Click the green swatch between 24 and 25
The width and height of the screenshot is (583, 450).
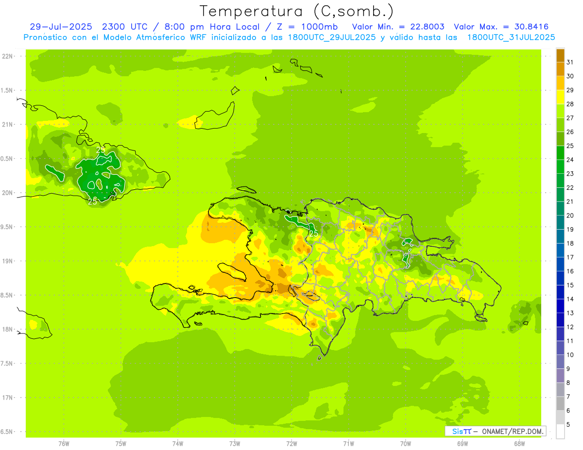[560, 153]
